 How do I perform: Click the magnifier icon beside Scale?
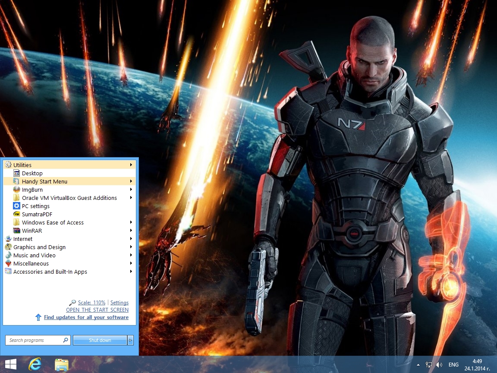[x=72, y=303]
